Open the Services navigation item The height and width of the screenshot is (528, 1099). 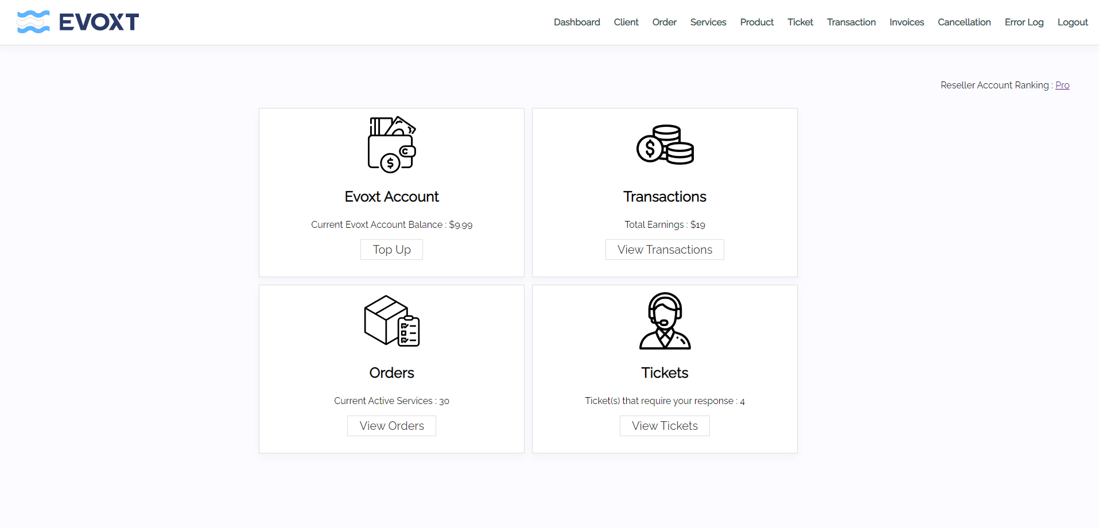pos(708,22)
